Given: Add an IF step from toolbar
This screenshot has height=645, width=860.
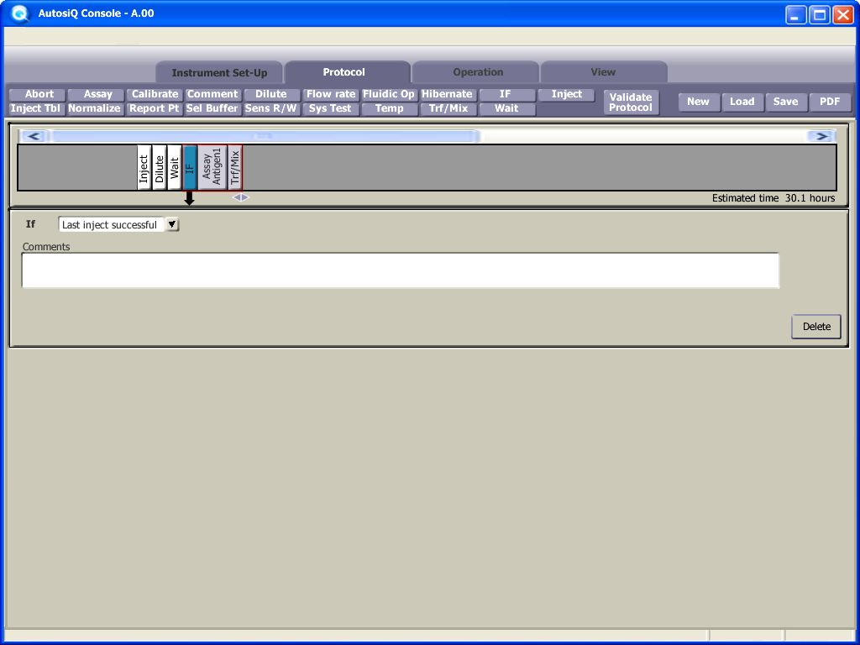Looking at the screenshot, I should point(506,94).
